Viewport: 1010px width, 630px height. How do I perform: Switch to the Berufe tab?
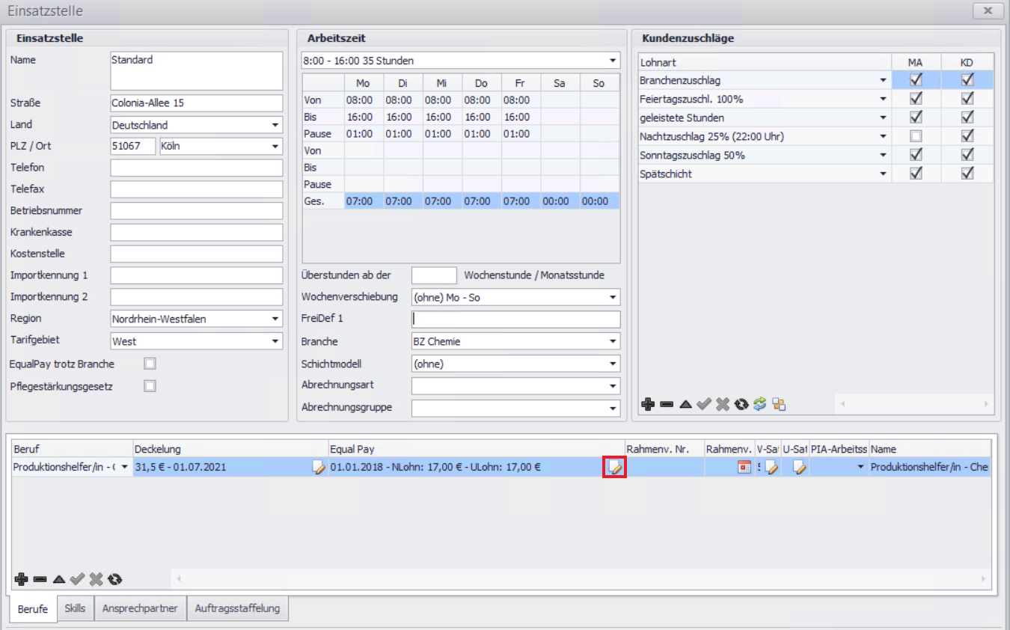click(33, 609)
